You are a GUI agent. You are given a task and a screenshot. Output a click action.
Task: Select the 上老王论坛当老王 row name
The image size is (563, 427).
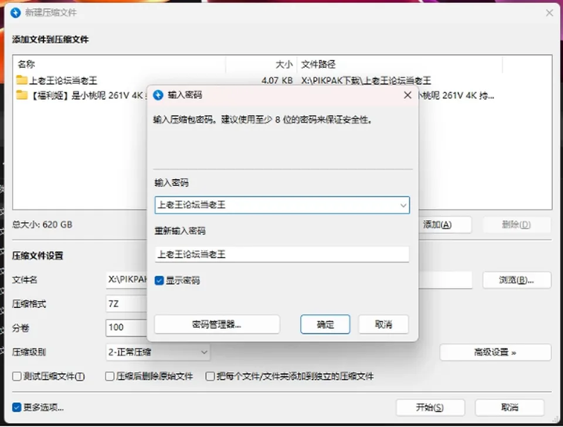click(63, 80)
